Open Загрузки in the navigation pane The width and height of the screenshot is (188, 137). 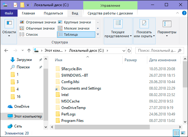tap(24, 60)
